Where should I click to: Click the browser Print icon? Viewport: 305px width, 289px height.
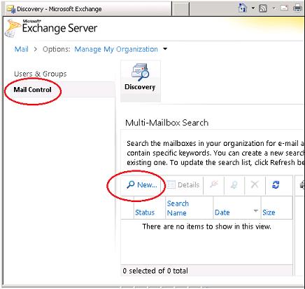297,8
